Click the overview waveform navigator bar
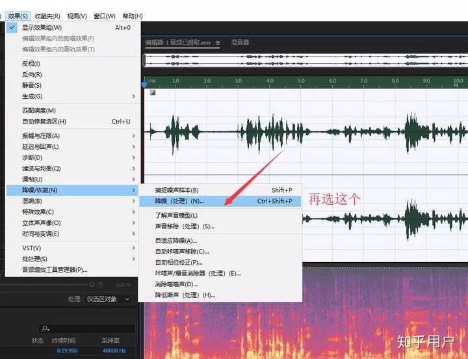 tap(305, 60)
